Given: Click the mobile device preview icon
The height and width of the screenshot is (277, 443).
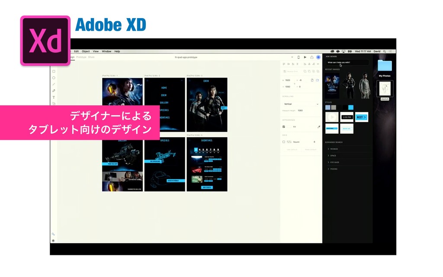Looking at the screenshot, I should coord(299,57).
